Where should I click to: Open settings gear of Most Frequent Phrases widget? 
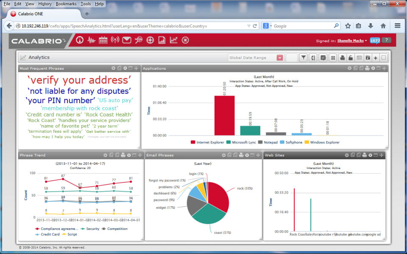[x=114, y=68]
